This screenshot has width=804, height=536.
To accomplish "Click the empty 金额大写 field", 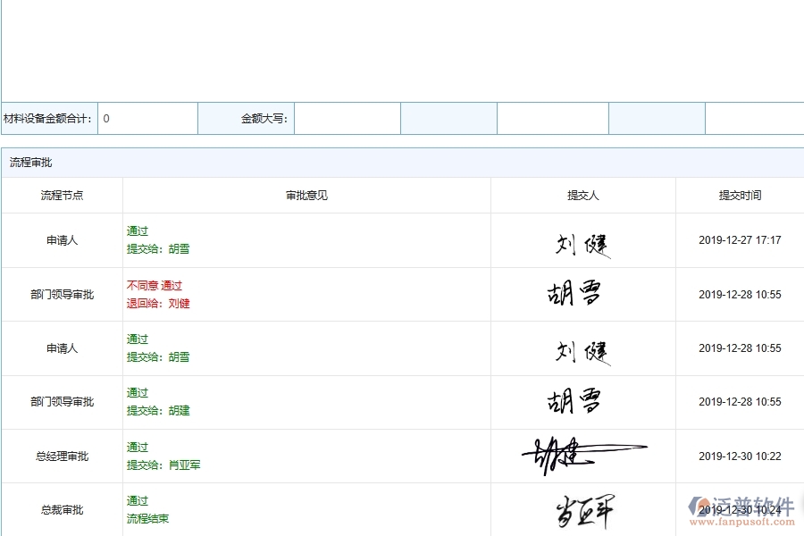I will (x=348, y=117).
